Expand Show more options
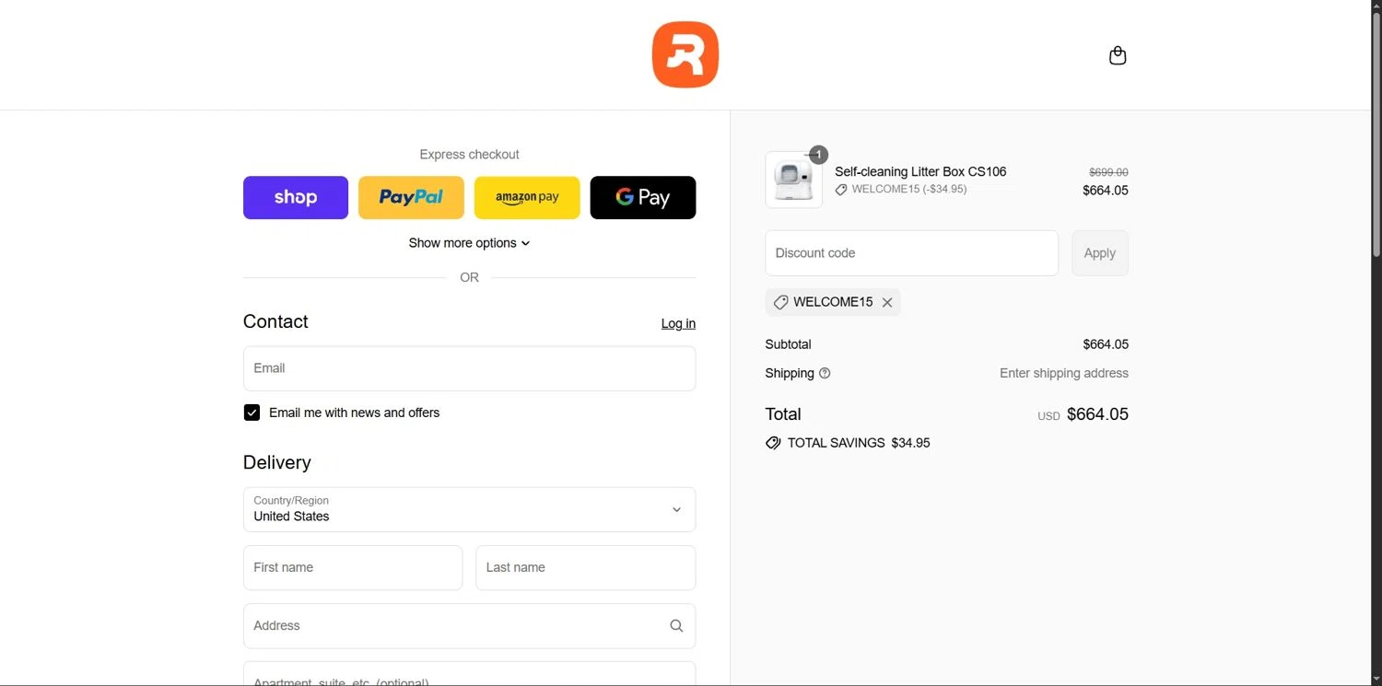1382x686 pixels. (x=470, y=243)
